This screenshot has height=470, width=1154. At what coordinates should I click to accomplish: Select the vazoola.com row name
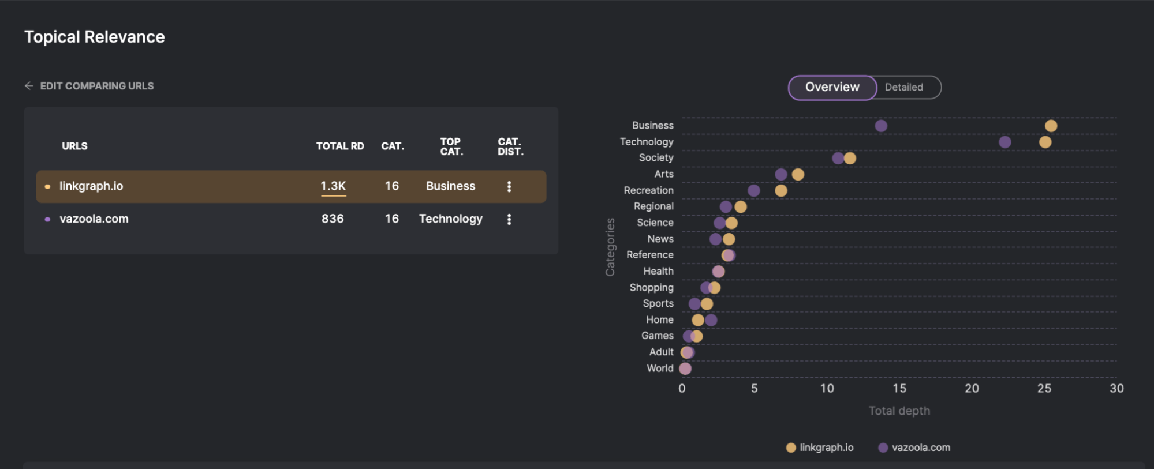click(94, 219)
